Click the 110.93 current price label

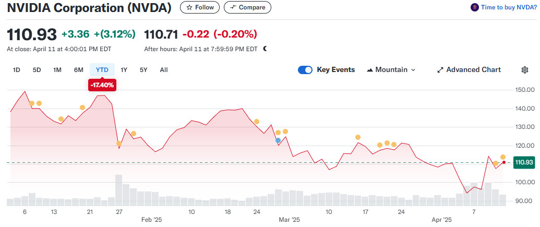524,162
